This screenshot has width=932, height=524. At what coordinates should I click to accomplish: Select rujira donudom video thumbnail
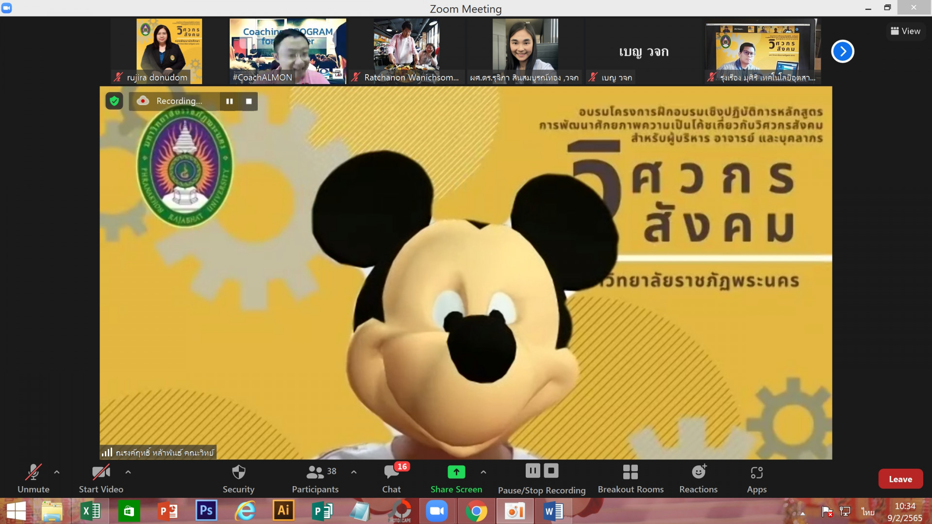pyautogui.click(x=169, y=51)
